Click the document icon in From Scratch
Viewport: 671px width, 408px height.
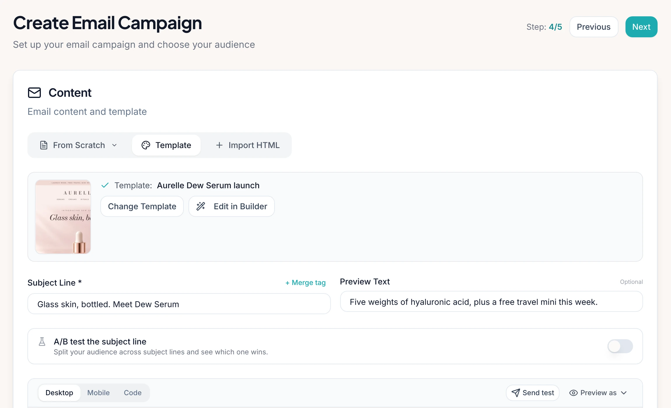44,145
